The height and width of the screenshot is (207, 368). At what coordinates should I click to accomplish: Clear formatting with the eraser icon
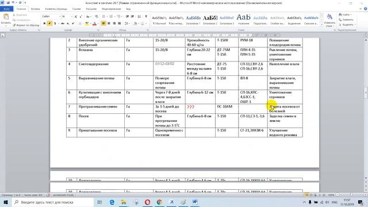pyautogui.click(x=97, y=17)
